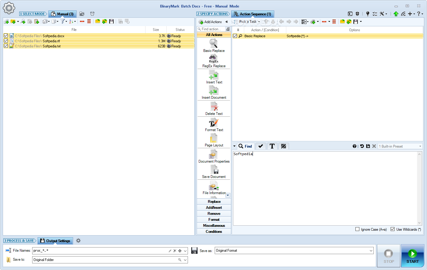The image size is (427, 270).
Task: Select the RegEx Replace action icon
Action: point(214,61)
